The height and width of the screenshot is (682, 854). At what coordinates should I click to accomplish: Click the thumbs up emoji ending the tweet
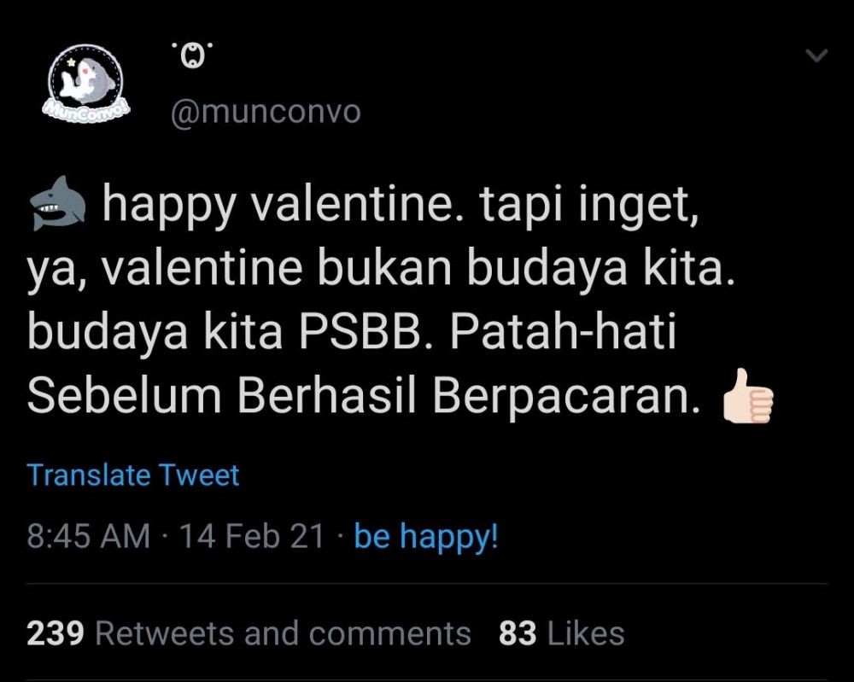click(748, 398)
